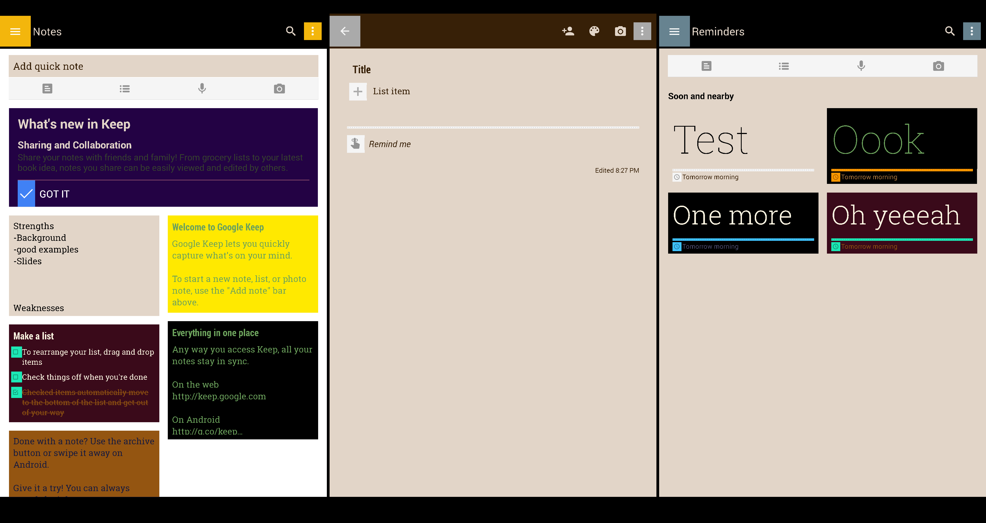Open the One more reminder note

(743, 223)
